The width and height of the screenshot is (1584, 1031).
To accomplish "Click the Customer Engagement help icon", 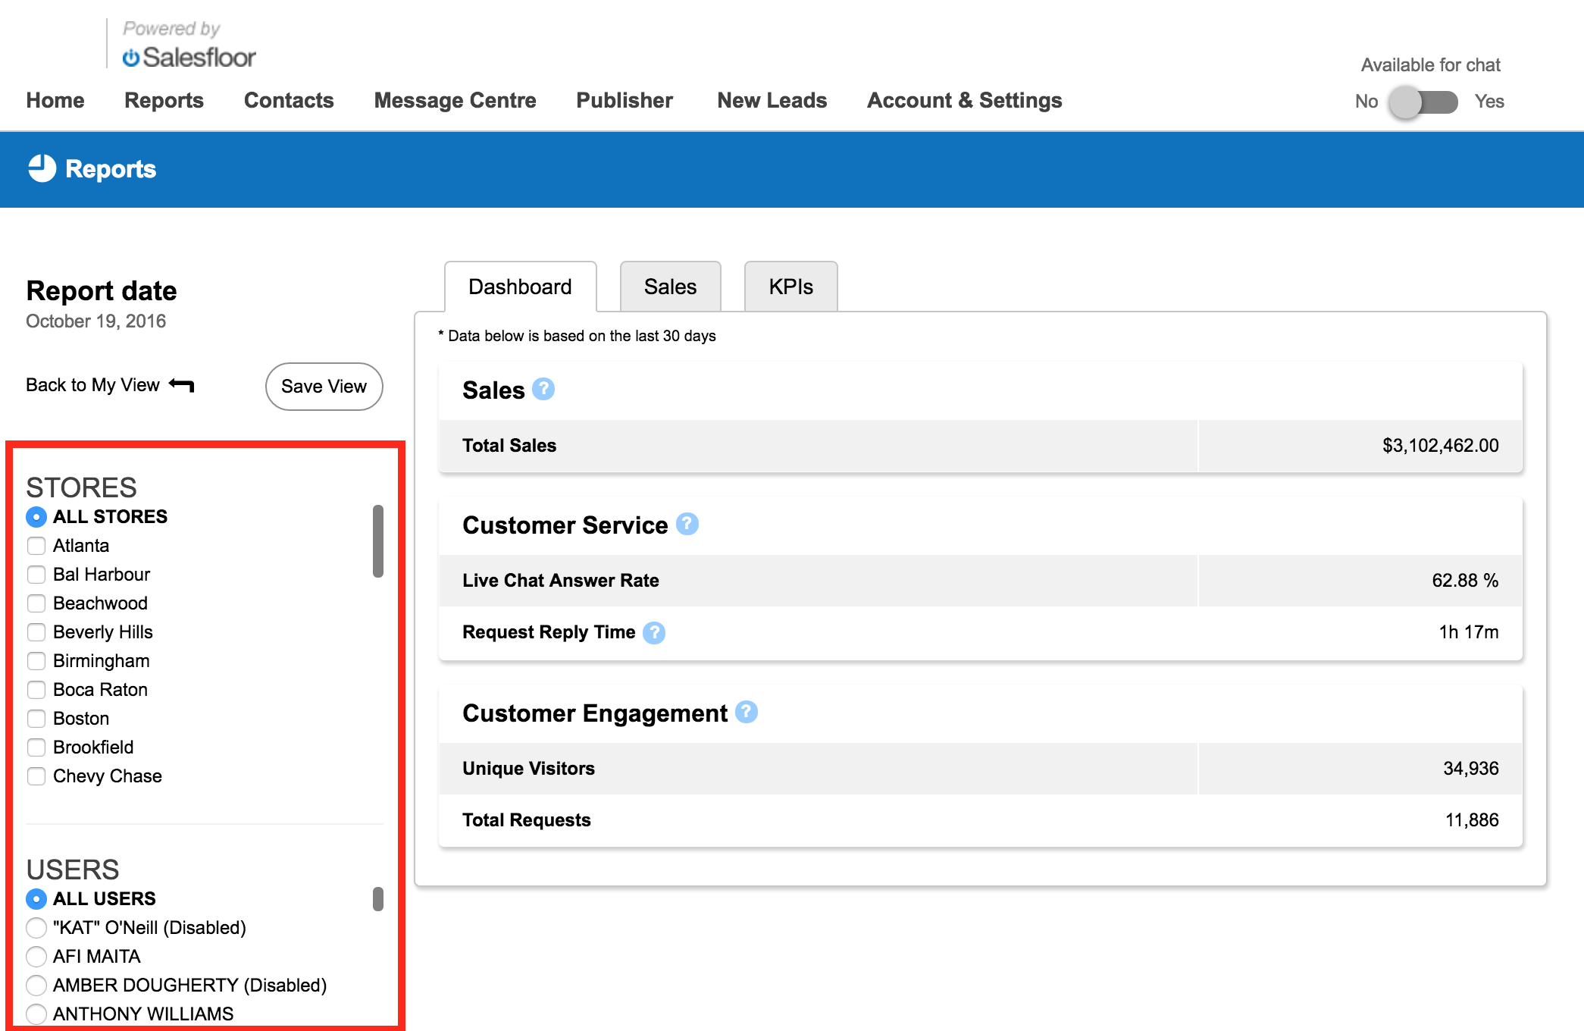I will 746,712.
